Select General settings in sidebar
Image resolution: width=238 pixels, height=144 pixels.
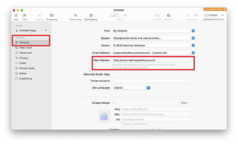pyautogui.click(x=31, y=43)
